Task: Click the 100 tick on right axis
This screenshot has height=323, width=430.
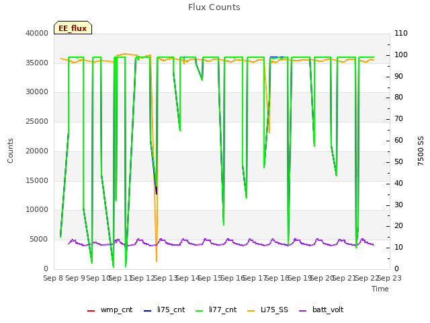Action: 401,55
